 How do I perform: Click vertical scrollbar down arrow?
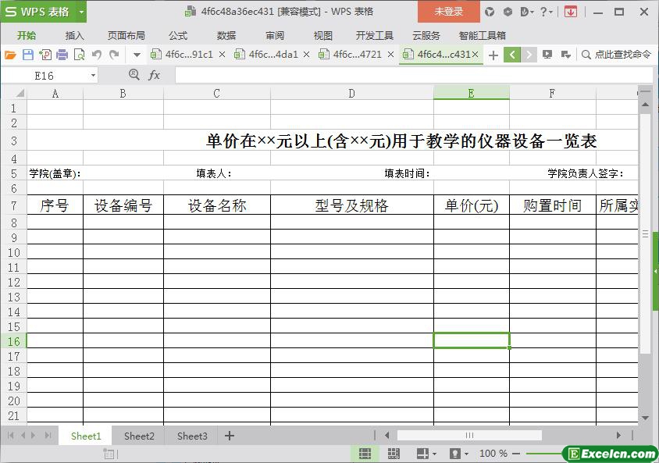point(645,418)
